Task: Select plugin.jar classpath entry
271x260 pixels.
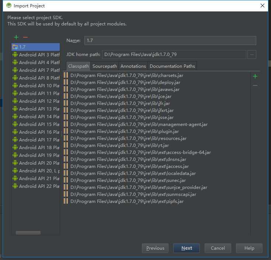Action: 125,131
